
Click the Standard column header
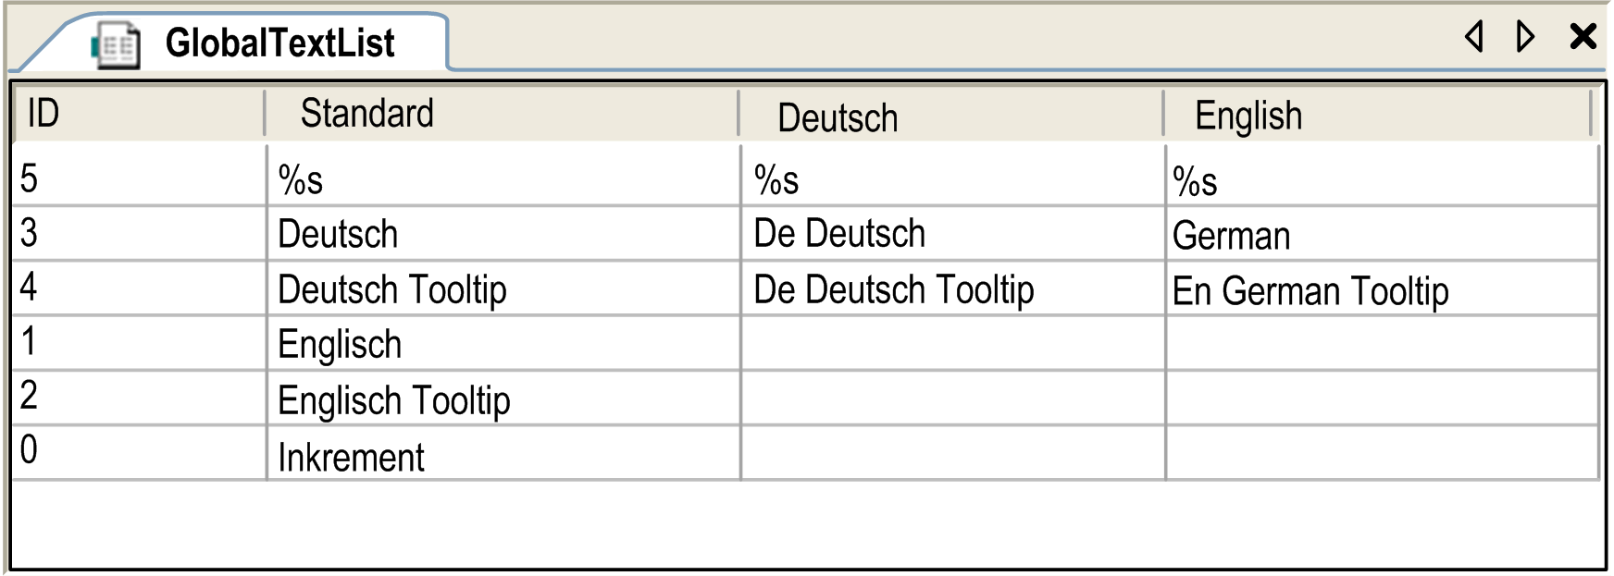coord(500,115)
